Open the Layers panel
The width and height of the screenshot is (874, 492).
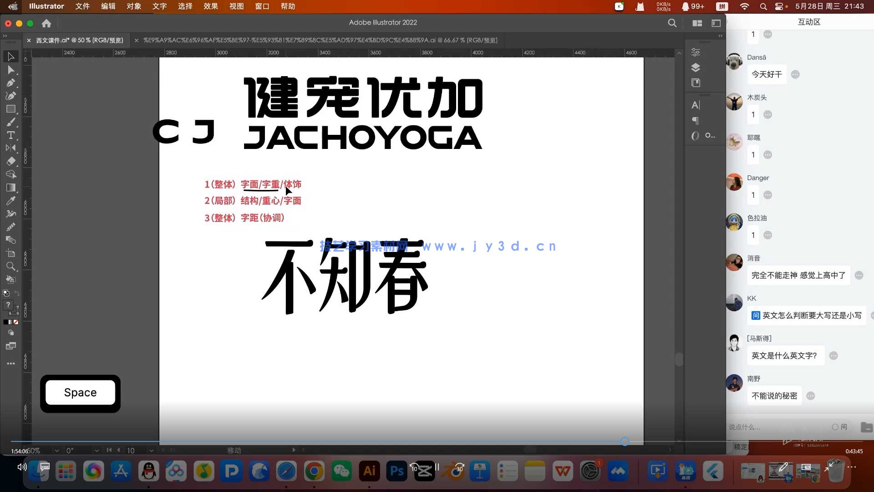tap(695, 67)
